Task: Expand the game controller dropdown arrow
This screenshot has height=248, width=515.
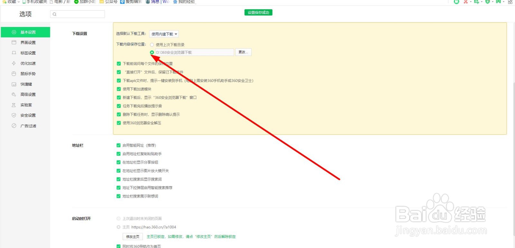Action: [x=503, y=2]
